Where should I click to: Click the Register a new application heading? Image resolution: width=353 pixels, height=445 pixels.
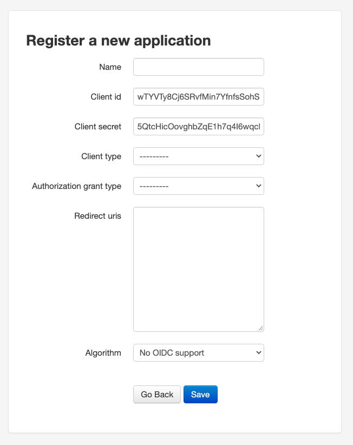[x=119, y=40]
